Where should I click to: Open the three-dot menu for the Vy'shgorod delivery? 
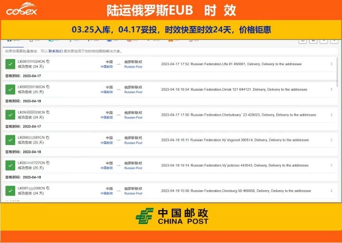pos(332,140)
